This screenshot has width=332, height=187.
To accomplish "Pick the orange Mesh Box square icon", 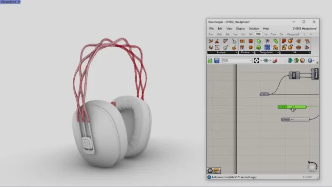I will pyautogui.click(x=250, y=41).
